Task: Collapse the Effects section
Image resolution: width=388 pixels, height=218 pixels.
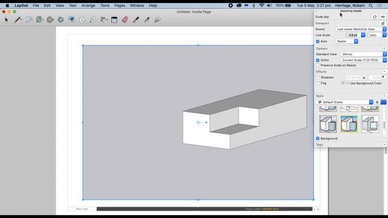Action: click(x=384, y=71)
